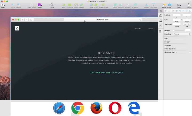Open the Cloud sharing icon
This screenshot has height=116, width=192.
(169, 5)
